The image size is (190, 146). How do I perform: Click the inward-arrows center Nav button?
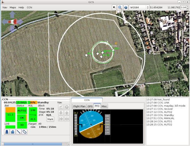(66, 119)
